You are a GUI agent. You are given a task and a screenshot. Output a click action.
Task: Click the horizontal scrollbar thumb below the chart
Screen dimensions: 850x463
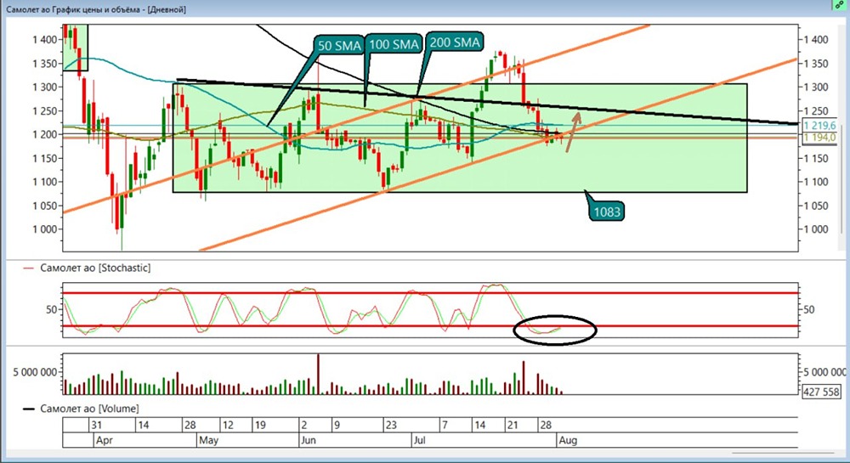tap(783, 454)
